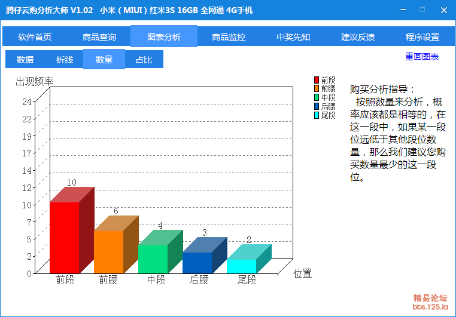Click the value label 3 above the blue bar
Image resolution: width=456 pixels, height=317 pixels.
tap(205, 233)
